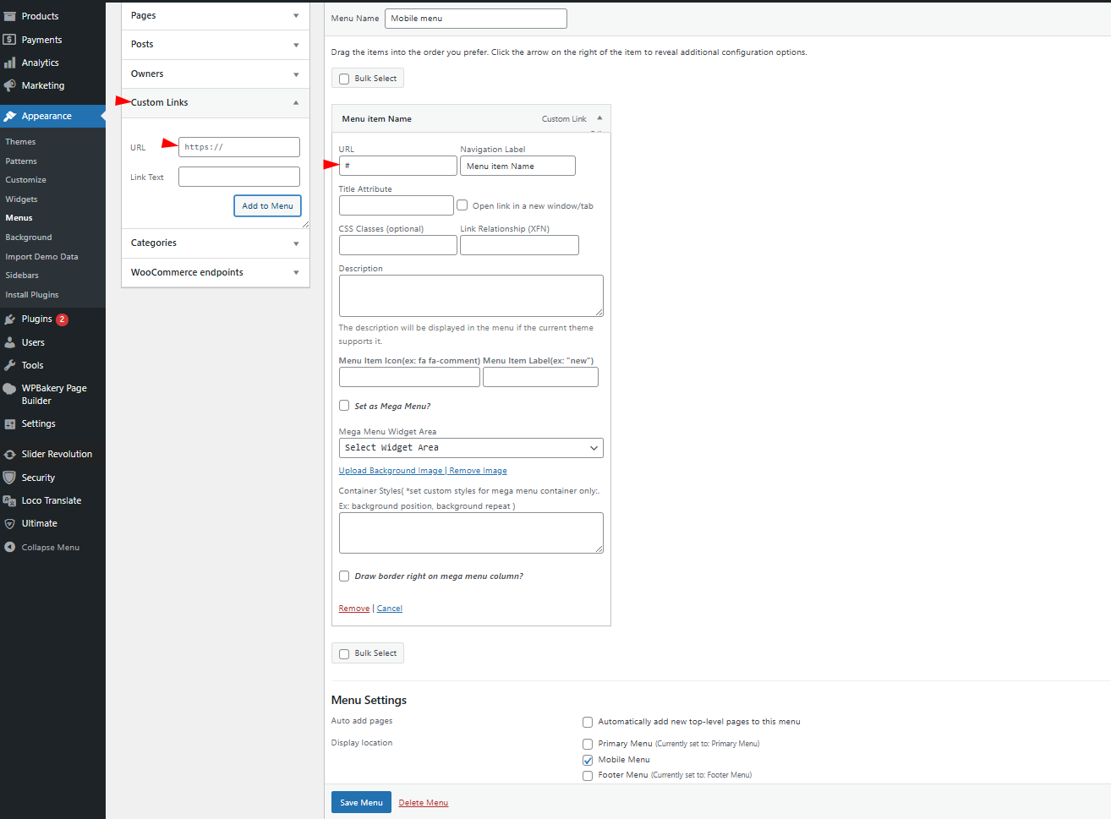
Task: Check the Set as Mega Menu option
Action: pos(344,406)
